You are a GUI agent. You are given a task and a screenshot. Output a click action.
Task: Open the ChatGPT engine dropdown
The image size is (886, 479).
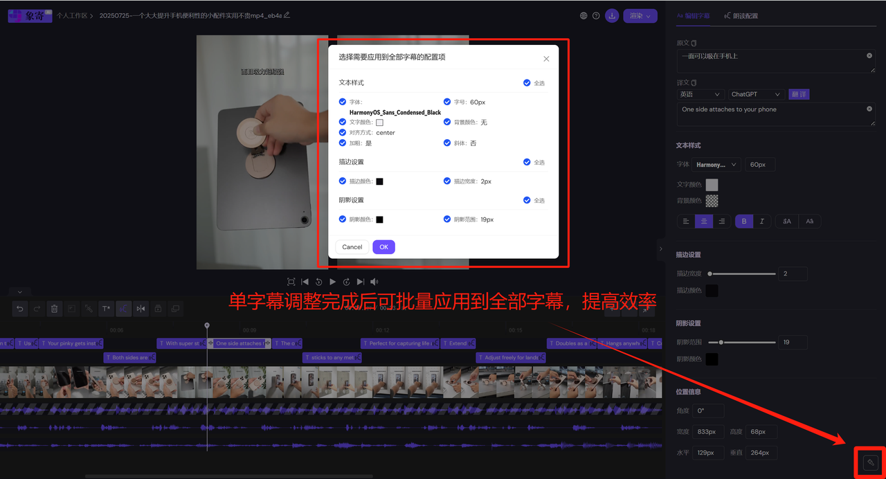755,93
